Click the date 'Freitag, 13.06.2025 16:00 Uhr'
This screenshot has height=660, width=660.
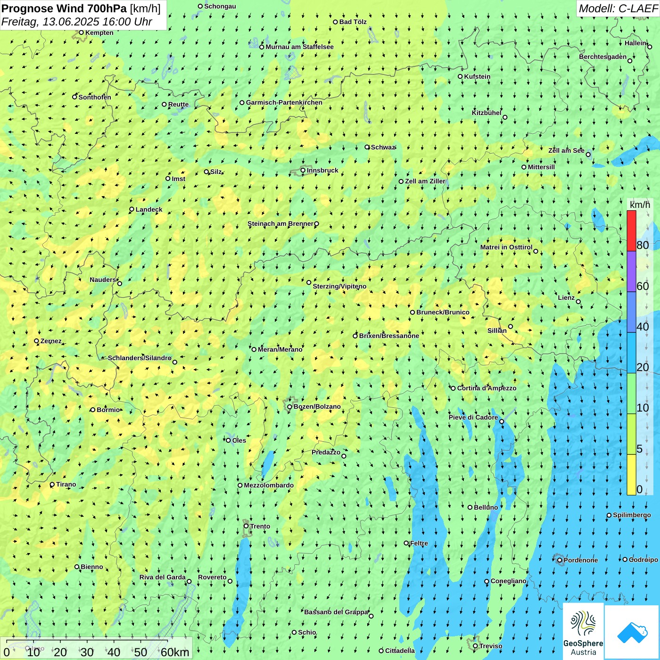[x=77, y=22]
